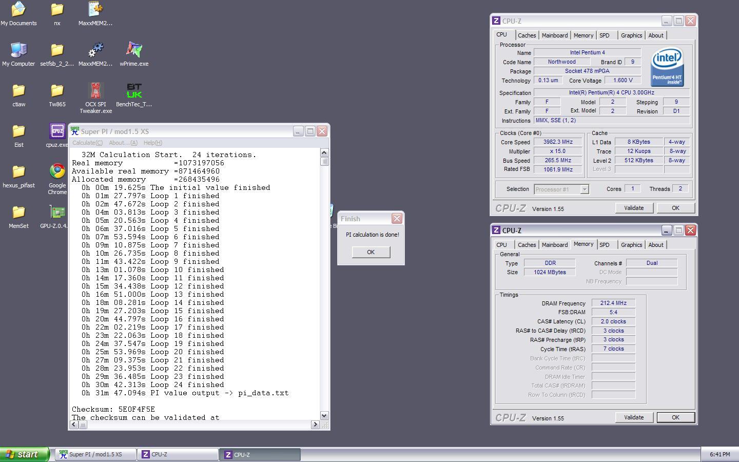
Task: Click the Loop 24 finished line
Action: coord(152,384)
